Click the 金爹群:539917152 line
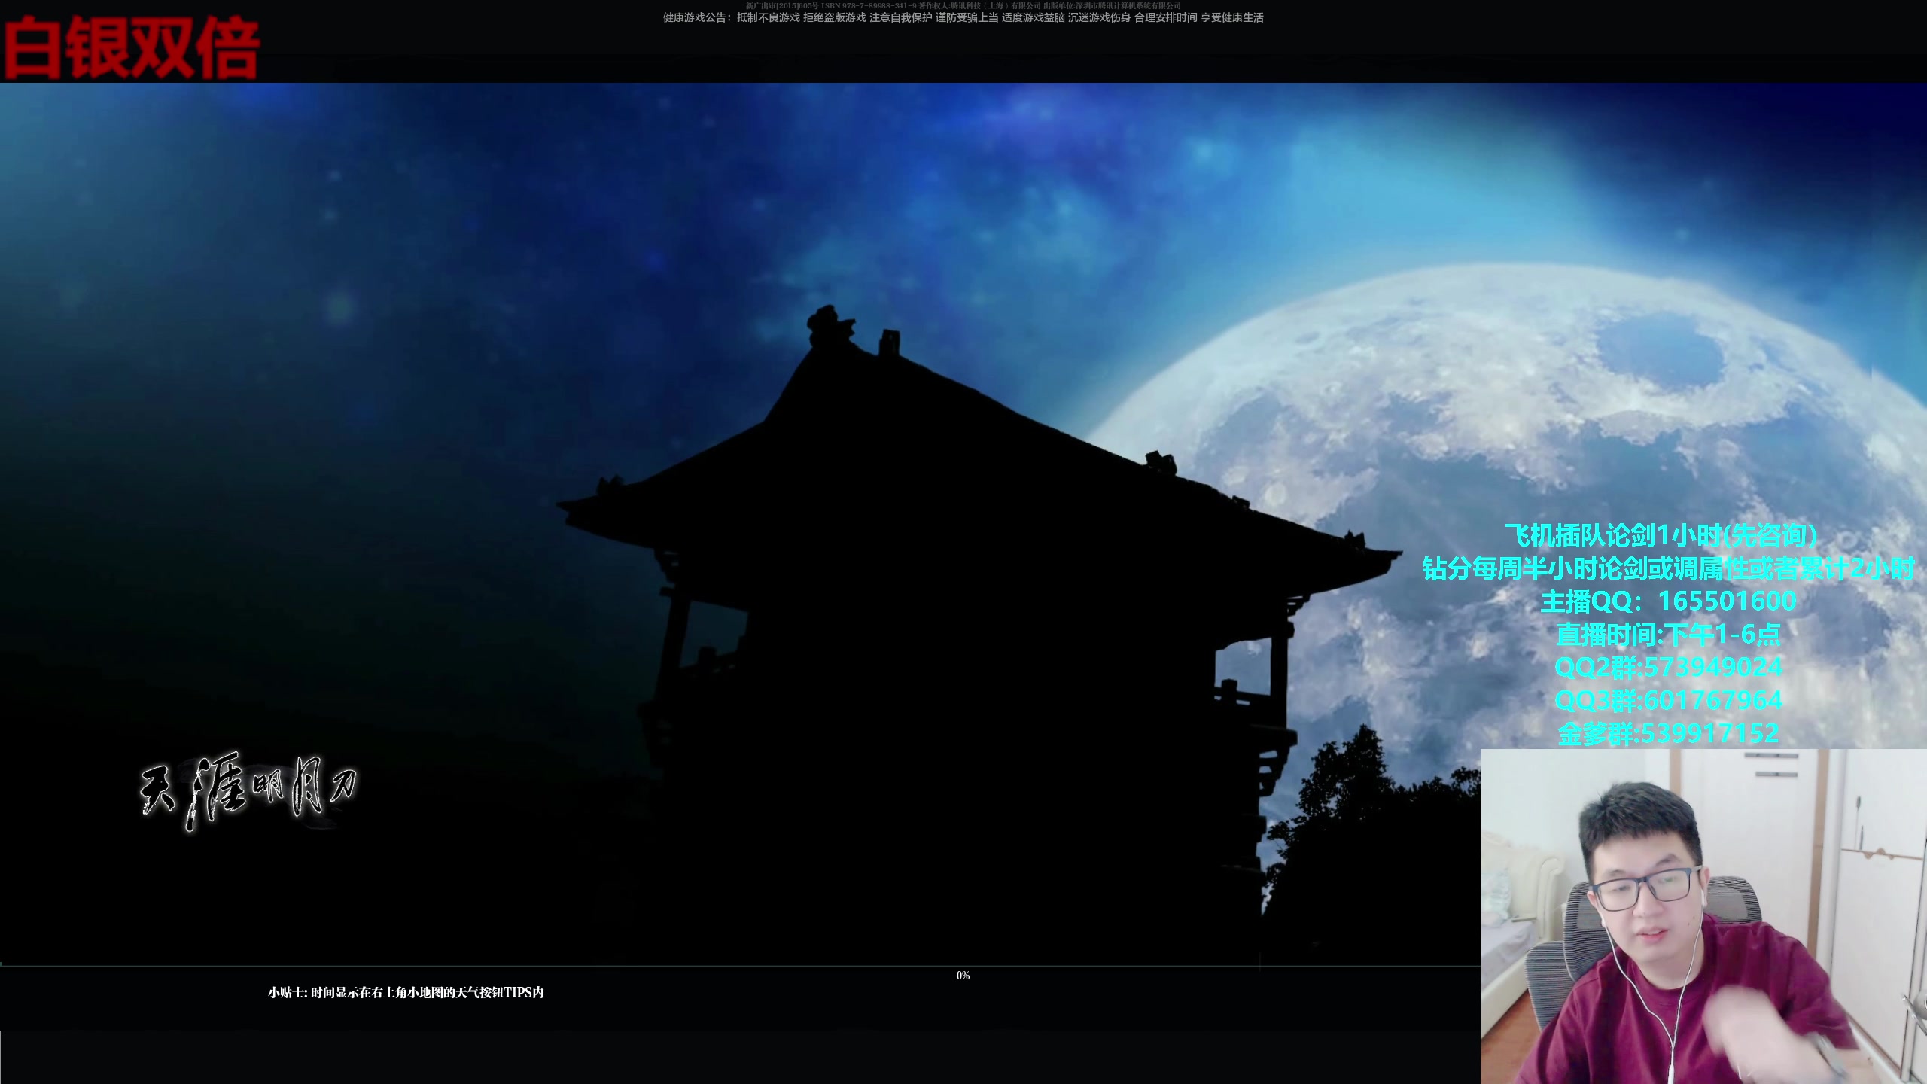Viewport: 1927px width, 1084px height. tap(1668, 733)
